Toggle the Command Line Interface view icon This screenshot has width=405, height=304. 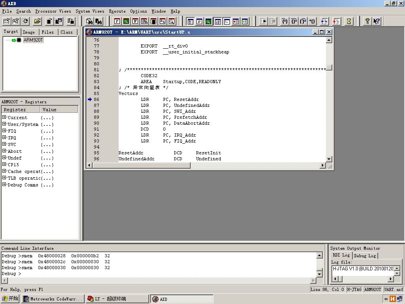tap(227, 21)
